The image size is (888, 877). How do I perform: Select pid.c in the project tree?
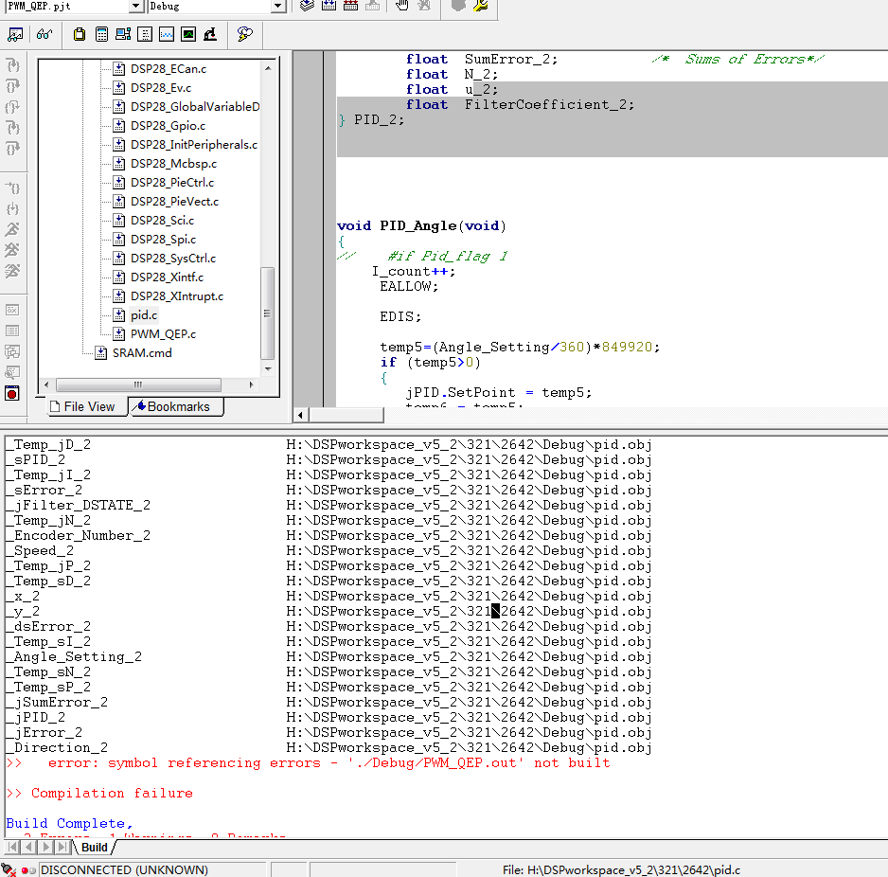pyautogui.click(x=144, y=315)
